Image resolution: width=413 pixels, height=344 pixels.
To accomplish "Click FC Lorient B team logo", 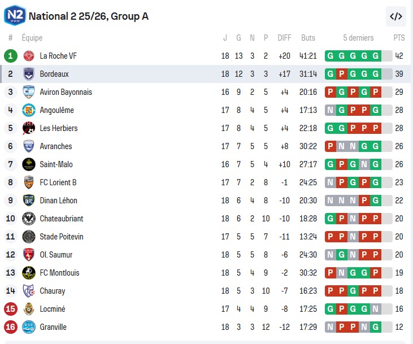I will click(x=29, y=182).
